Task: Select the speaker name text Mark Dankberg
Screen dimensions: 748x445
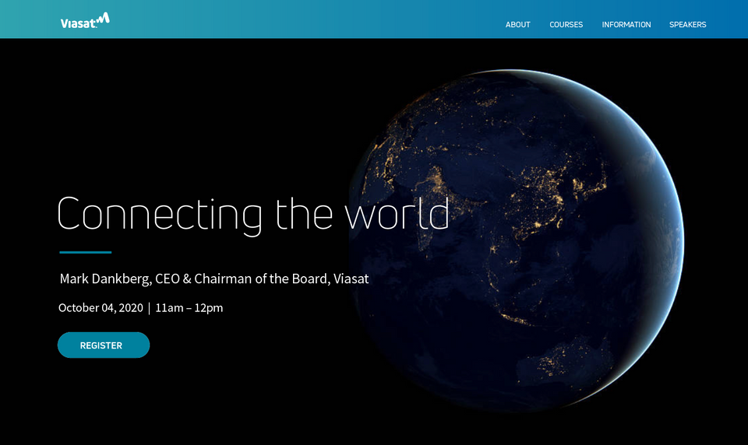Action: [x=105, y=279]
